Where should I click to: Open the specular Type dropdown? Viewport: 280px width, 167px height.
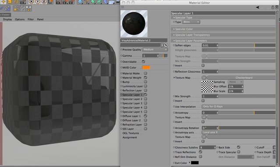coord(191,22)
